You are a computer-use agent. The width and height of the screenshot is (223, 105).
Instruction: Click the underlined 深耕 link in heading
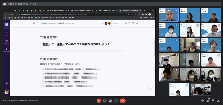(x=59, y=44)
